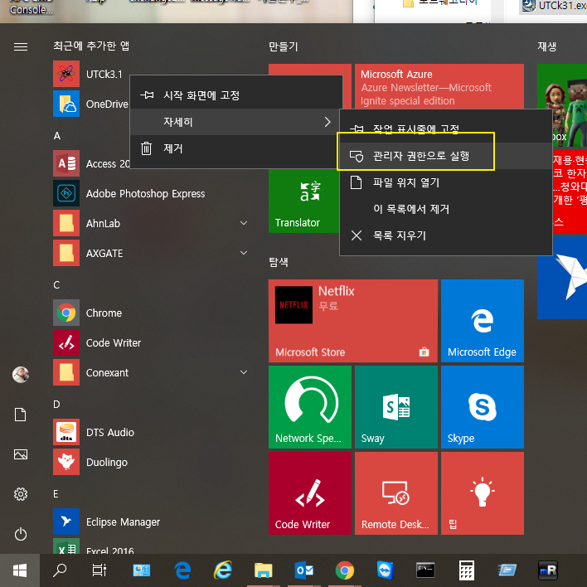Click the 만들기 group header
The height and width of the screenshot is (587, 587).
(284, 46)
